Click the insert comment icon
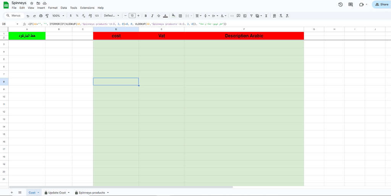 (238, 16)
